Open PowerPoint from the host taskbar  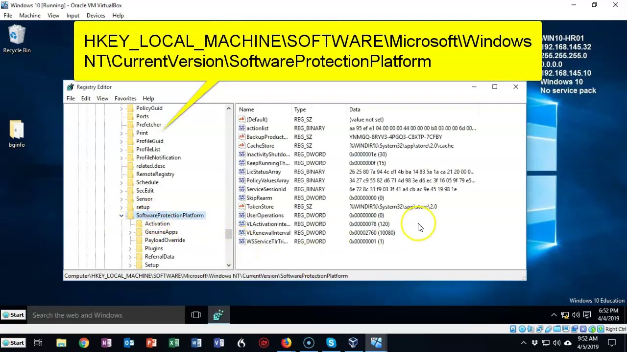point(151,343)
